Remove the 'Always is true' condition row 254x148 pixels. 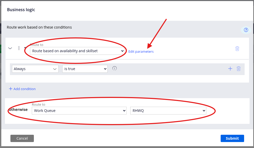click(x=238, y=69)
